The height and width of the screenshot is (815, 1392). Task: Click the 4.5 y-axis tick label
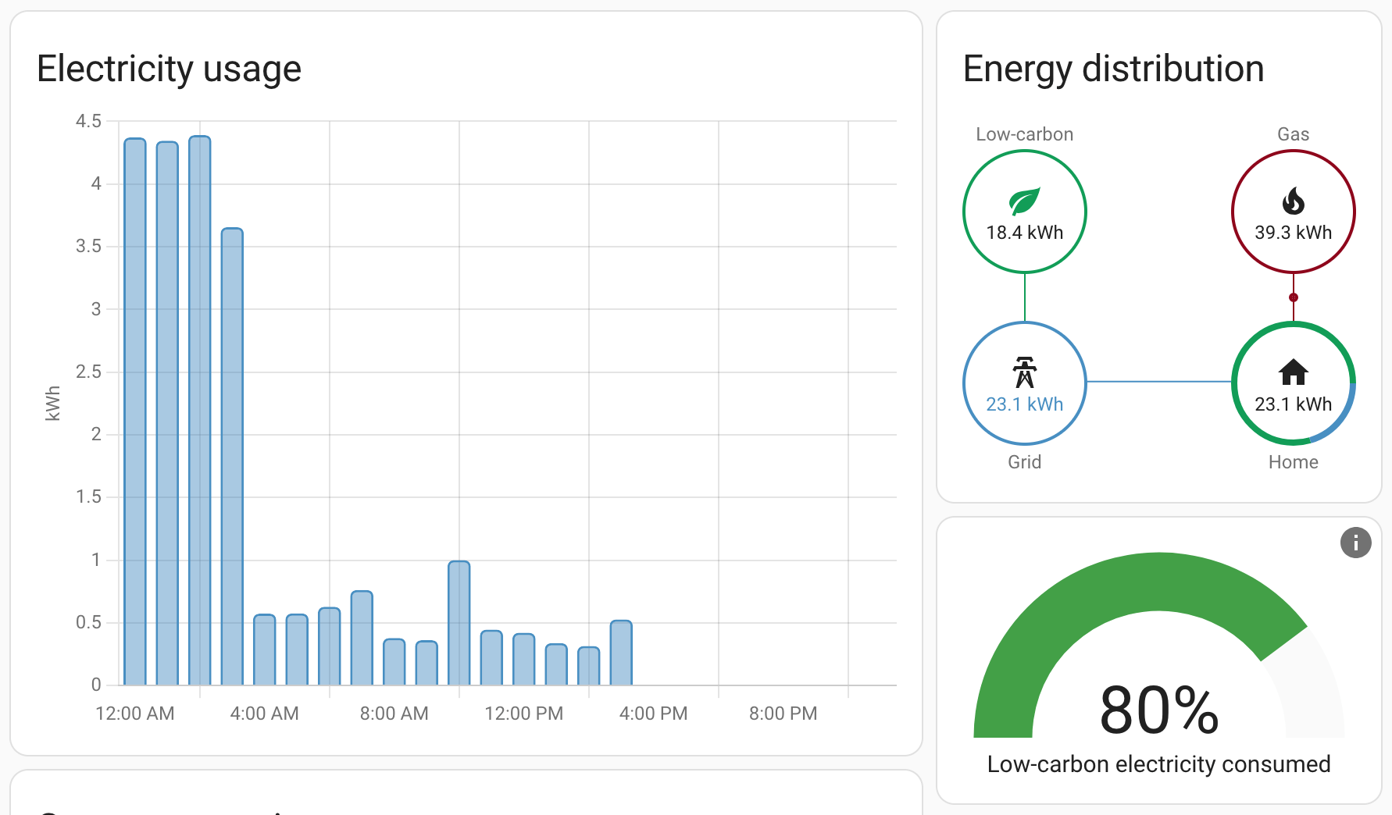click(88, 121)
